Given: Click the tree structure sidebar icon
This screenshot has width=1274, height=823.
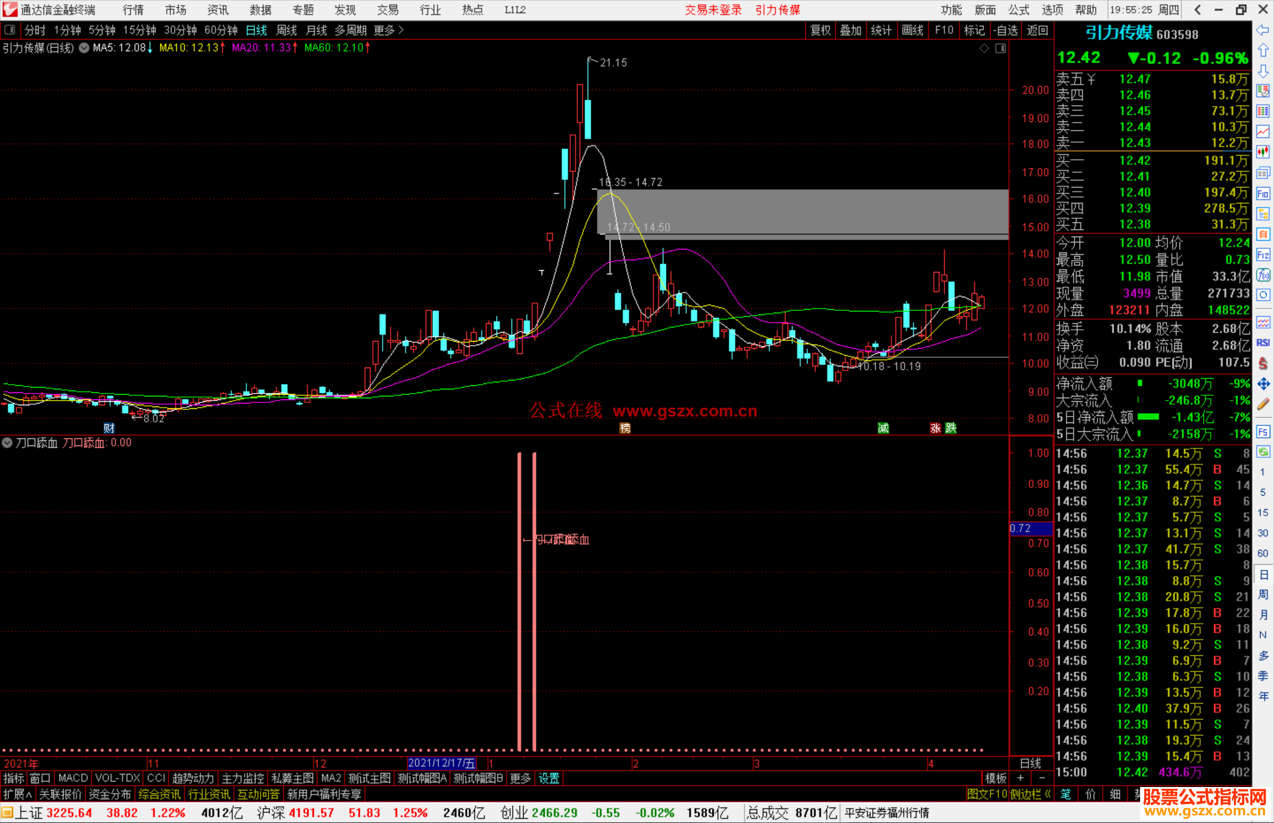Looking at the screenshot, I should pyautogui.click(x=1263, y=214).
